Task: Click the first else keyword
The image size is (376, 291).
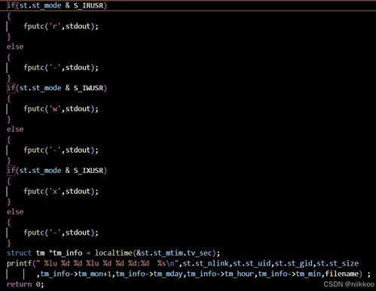Action: 15,47
